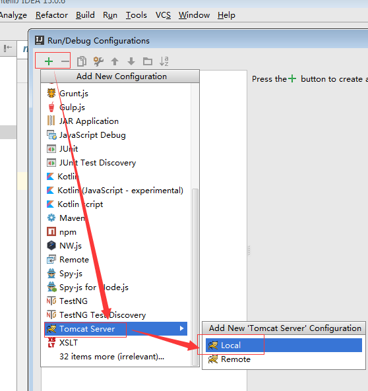This screenshot has width=368, height=391.
Task: Open the Refactor menu
Action: 51,15
